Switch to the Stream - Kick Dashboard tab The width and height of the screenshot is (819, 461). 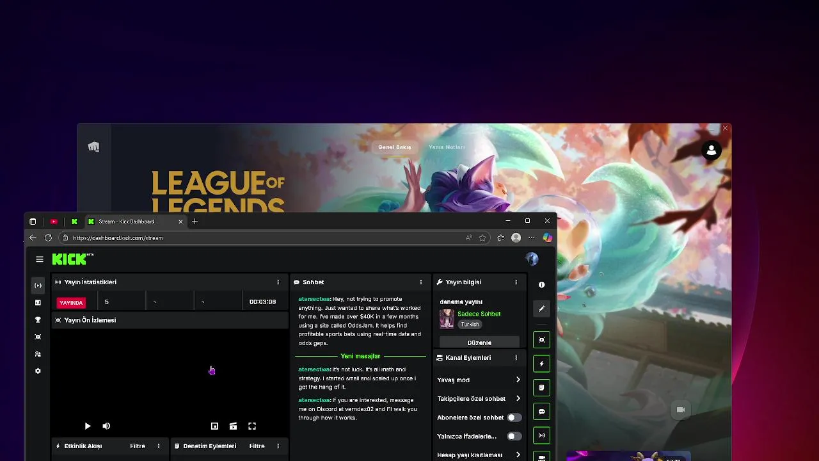[134, 222]
